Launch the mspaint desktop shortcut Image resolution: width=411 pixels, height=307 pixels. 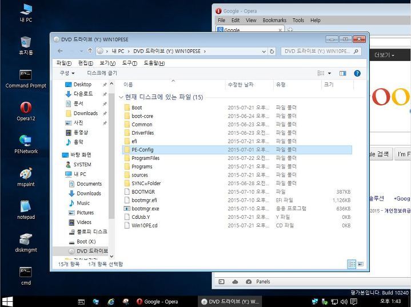click(26, 177)
